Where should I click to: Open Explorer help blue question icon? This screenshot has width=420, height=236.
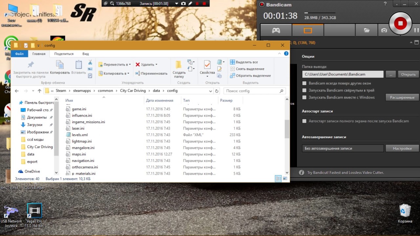(286, 53)
